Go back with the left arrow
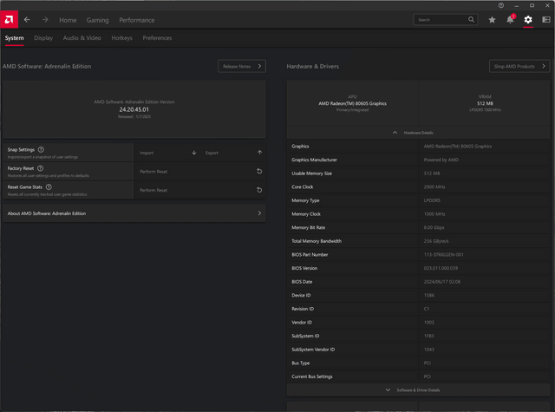Screen dimensions: 555x412 pyautogui.click(x=27, y=20)
